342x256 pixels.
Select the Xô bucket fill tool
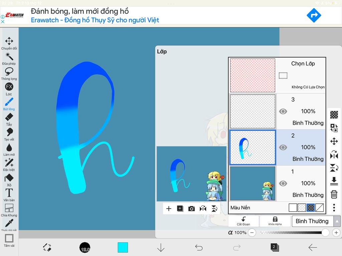(x=9, y=180)
